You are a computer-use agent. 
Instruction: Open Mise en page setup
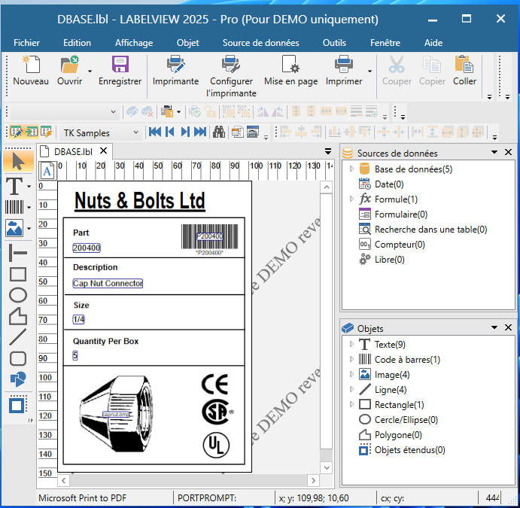[x=290, y=64]
